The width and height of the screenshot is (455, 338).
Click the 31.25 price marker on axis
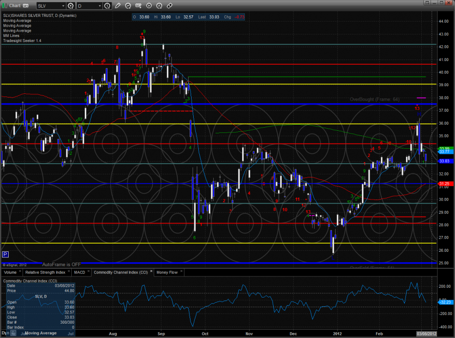click(x=444, y=184)
